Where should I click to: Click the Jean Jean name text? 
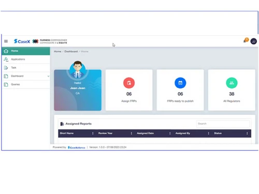pyautogui.click(x=78, y=88)
